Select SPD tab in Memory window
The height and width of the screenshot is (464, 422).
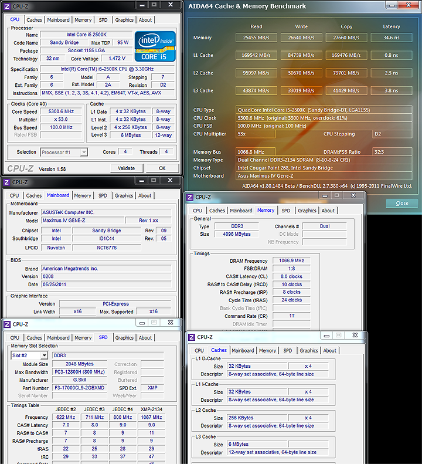[285, 211]
